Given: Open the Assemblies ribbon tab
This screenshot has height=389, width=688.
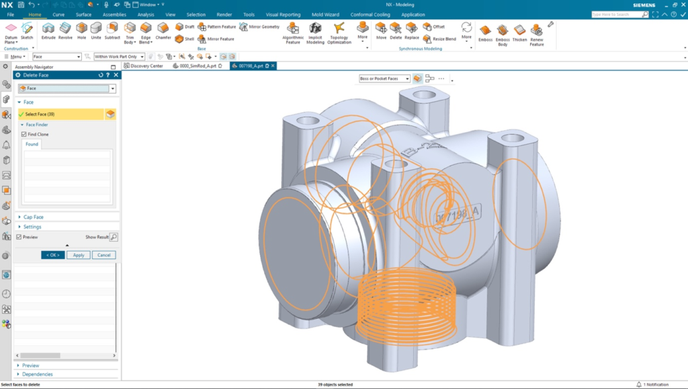Looking at the screenshot, I should 114,14.
